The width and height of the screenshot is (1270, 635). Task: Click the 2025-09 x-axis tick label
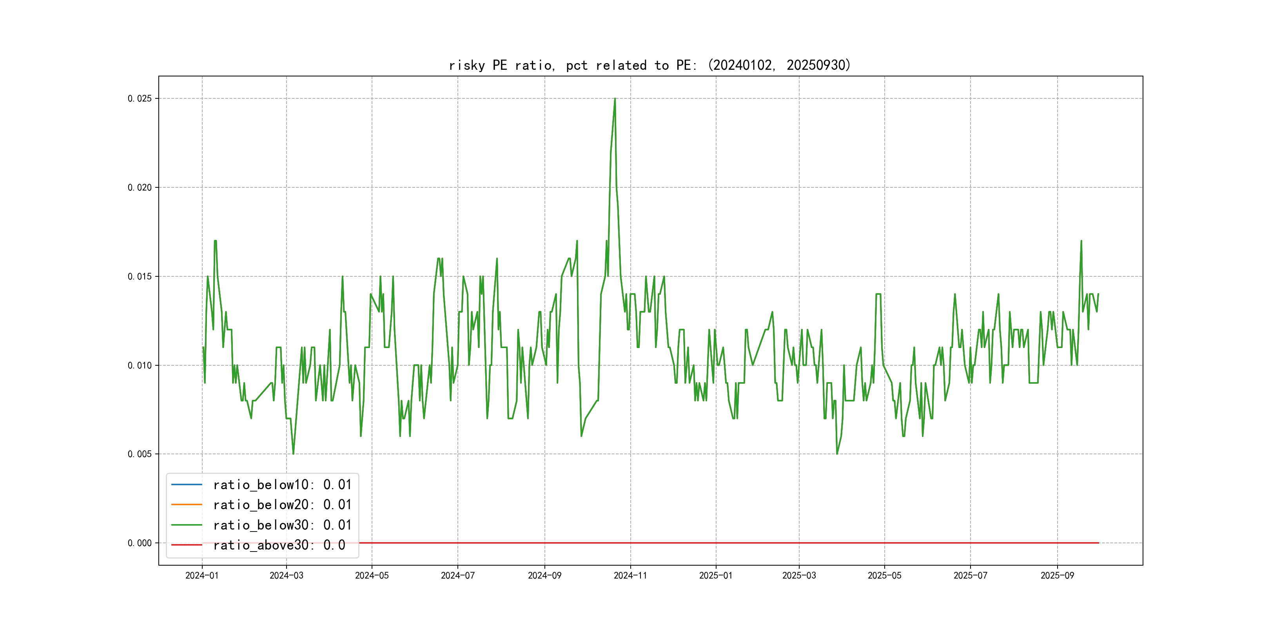(x=1057, y=576)
